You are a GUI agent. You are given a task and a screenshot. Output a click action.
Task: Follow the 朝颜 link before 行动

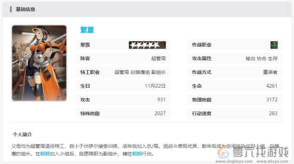[137, 154]
